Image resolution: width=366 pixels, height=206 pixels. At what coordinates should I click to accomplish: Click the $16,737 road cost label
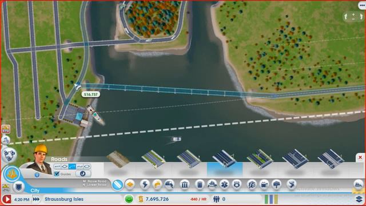(x=91, y=94)
